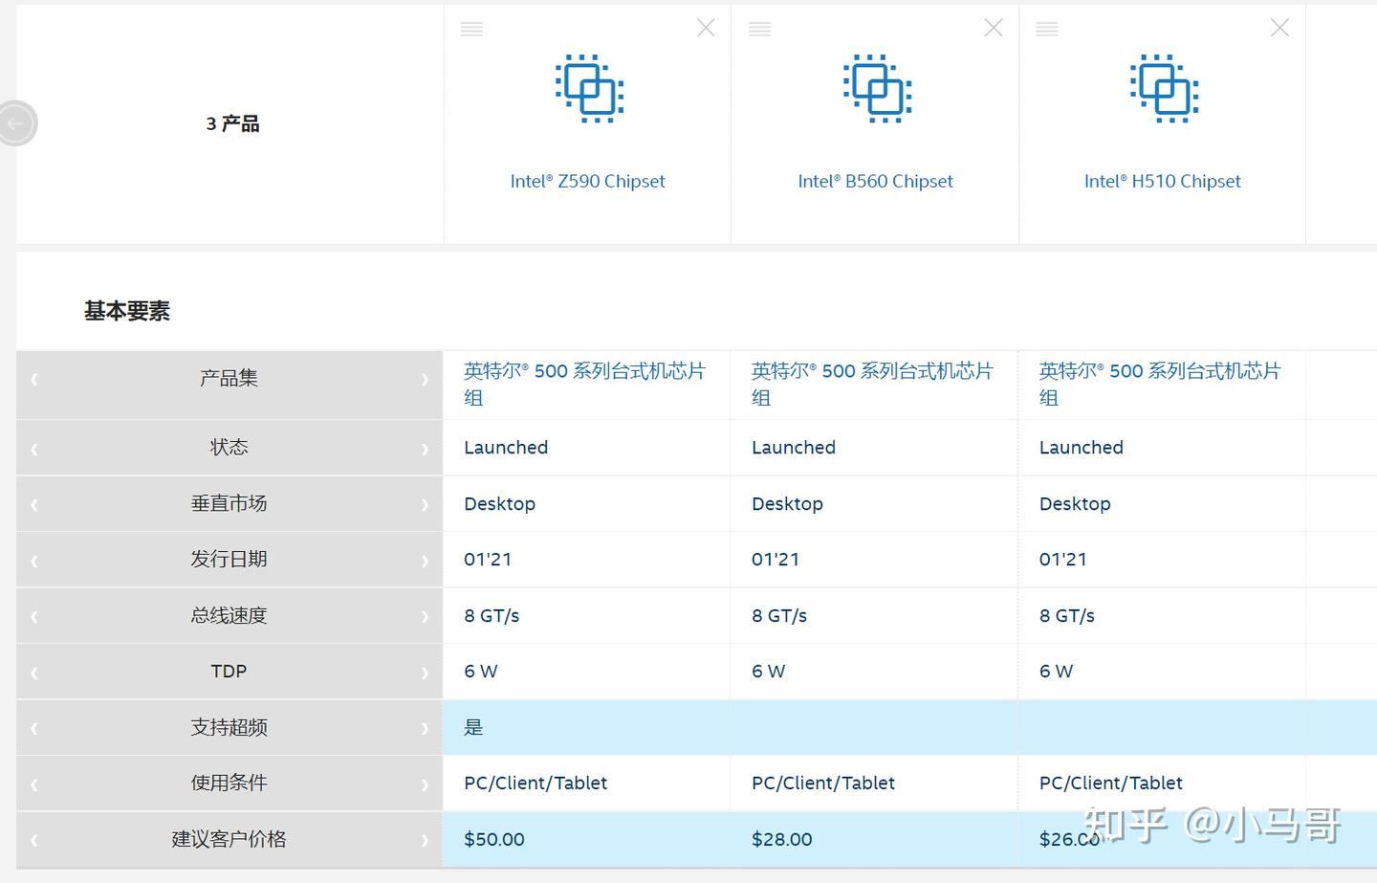Open the Intel B560 Chipset link

point(875,182)
